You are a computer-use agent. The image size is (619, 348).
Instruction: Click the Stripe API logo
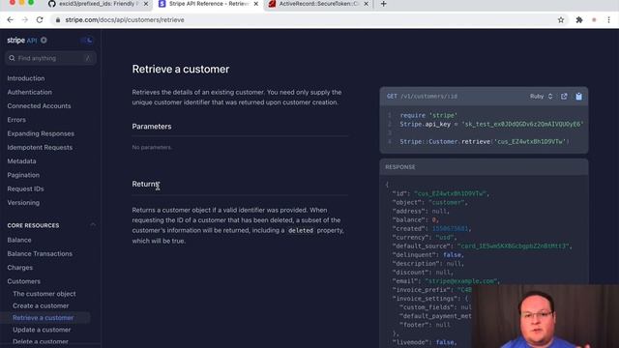click(21, 41)
